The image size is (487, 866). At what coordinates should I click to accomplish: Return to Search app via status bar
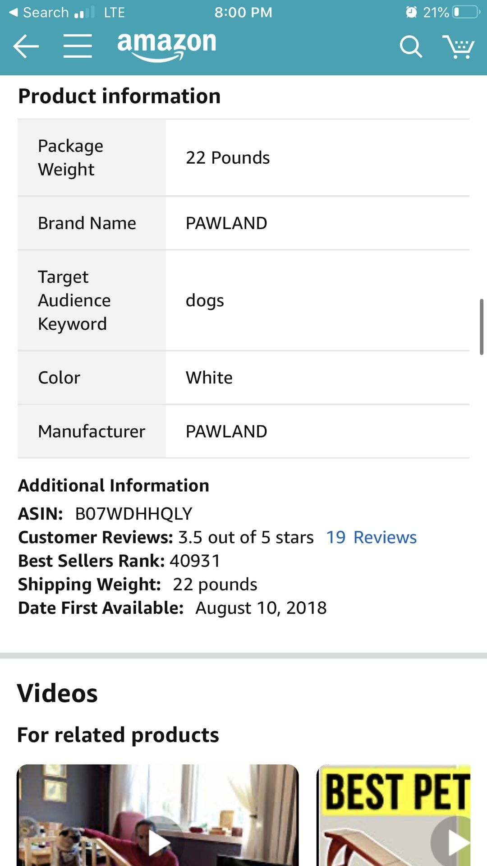coord(39,12)
